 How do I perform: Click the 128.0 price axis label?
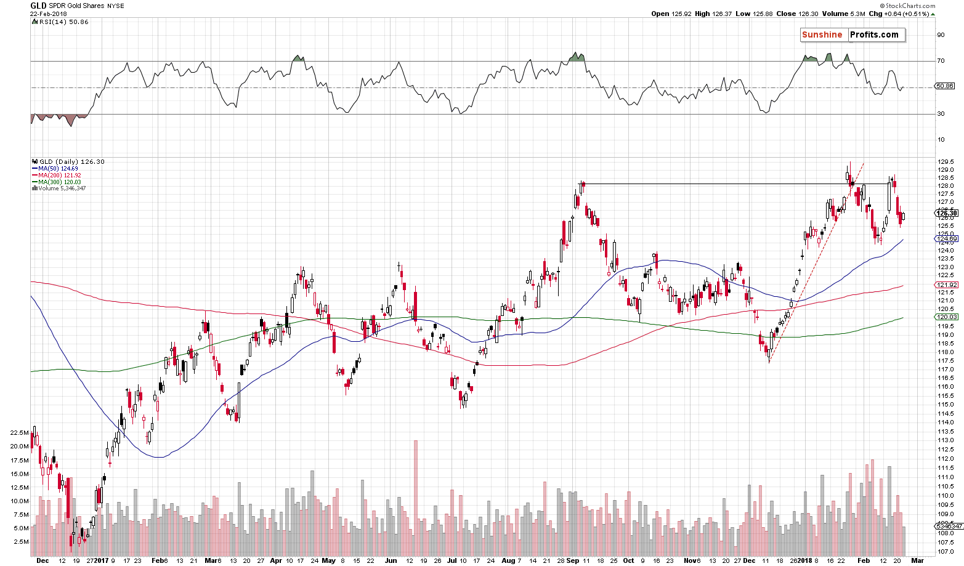946,186
